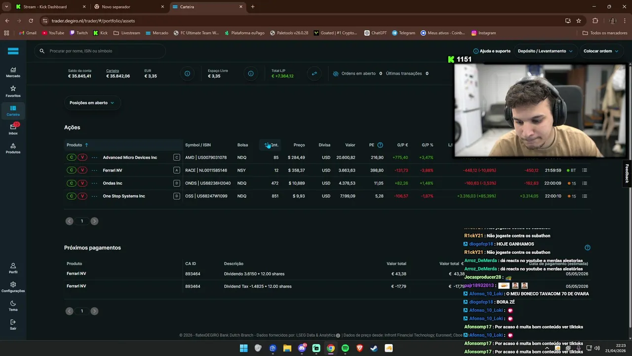Viewport: 632px width, 356px height.
Task: Click the D badge beside Ondas Inc
Action: 177,183
